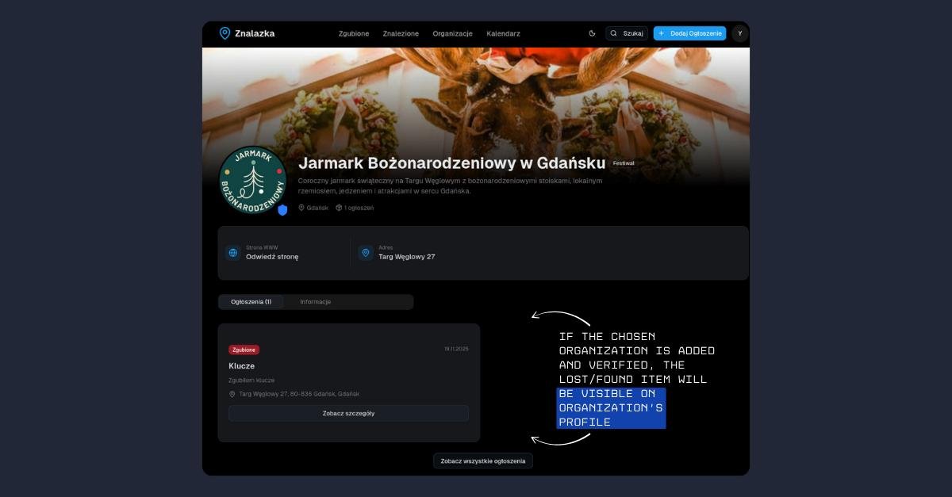Go to the Znalezione menu item
Screen dimensions: 952x497
(x=401, y=33)
